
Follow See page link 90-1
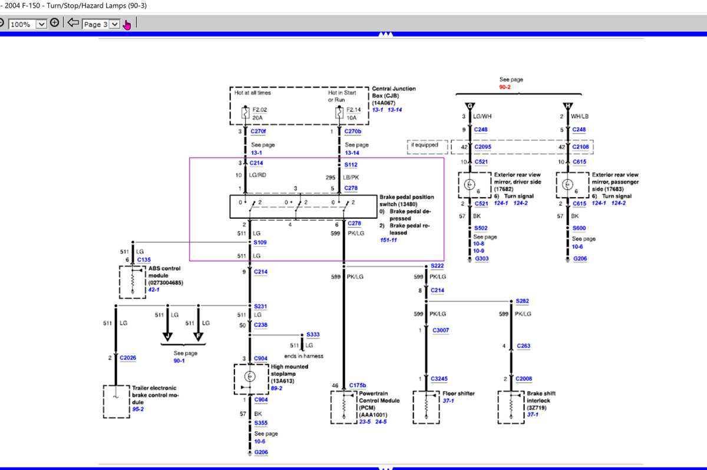pyautogui.click(x=179, y=361)
